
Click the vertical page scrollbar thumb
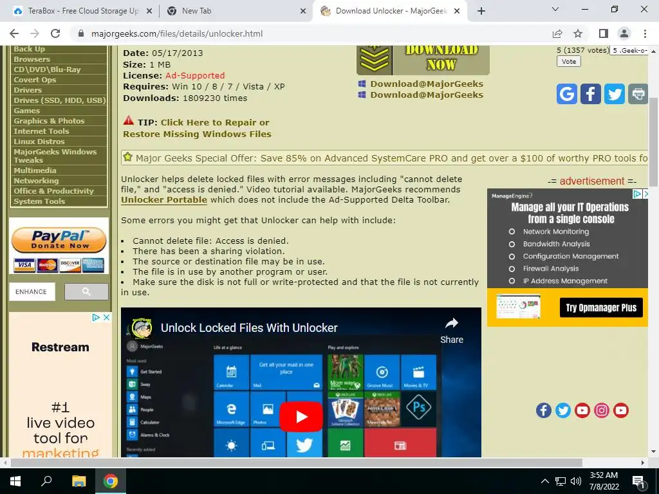(653, 142)
